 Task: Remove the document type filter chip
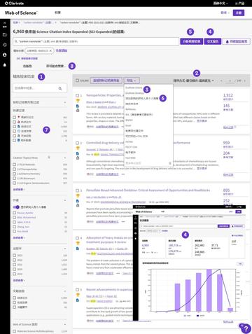click(x=50, y=50)
